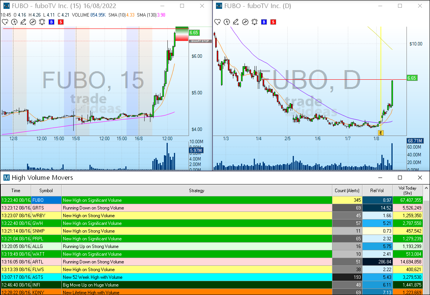The width and height of the screenshot is (430, 295).
Task: Click the earnings E marker on daily chart
Action: (381, 133)
